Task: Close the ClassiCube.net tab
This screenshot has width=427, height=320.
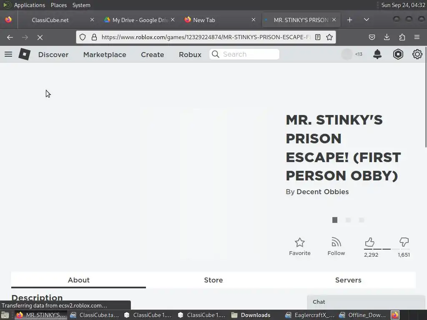Action: click(92, 20)
